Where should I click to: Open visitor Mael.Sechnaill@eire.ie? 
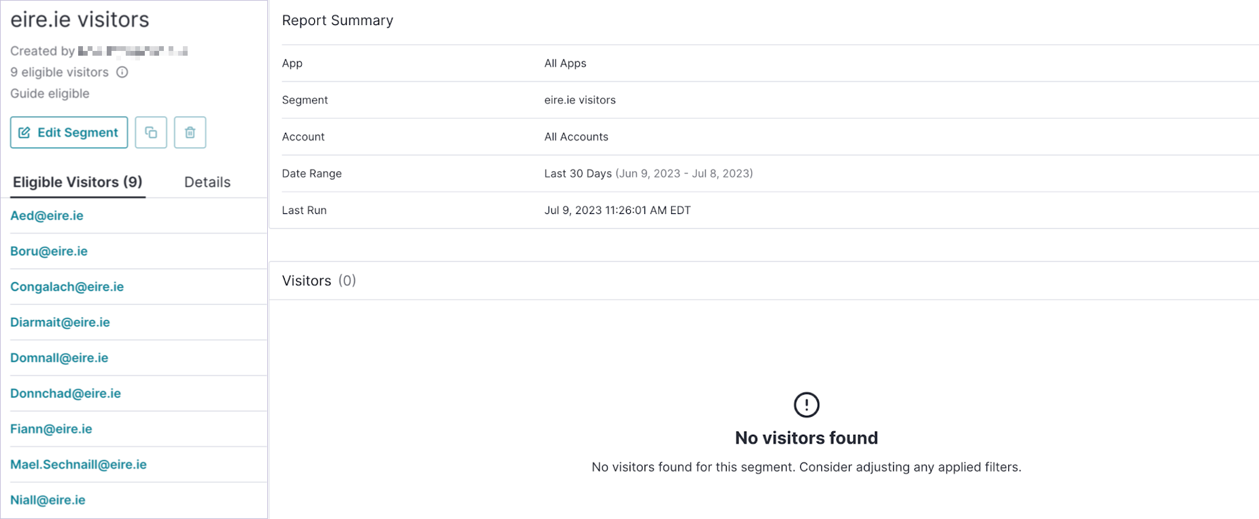[78, 465]
